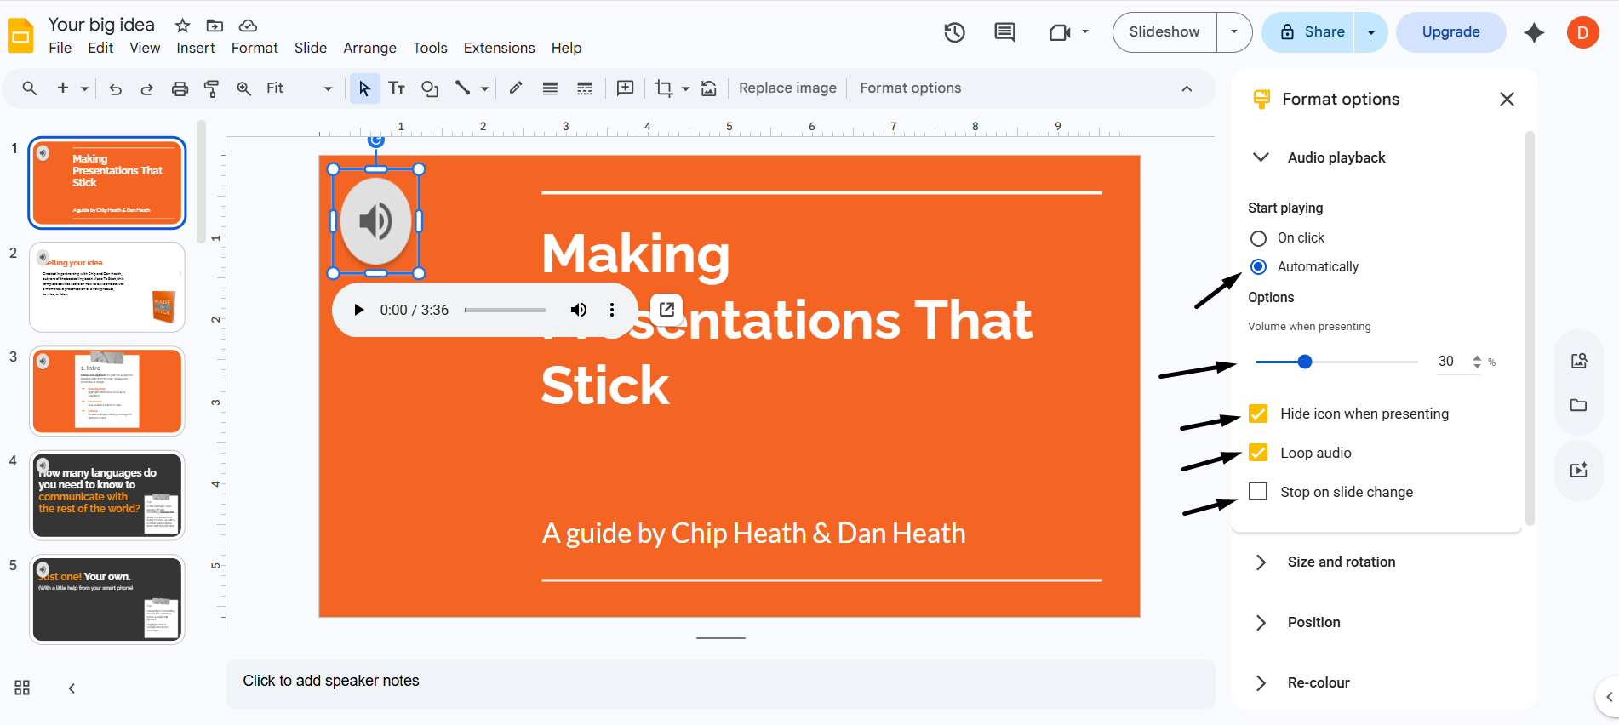The width and height of the screenshot is (1619, 725).
Task: Open Gemini sparkle icon
Action: [x=1534, y=32]
